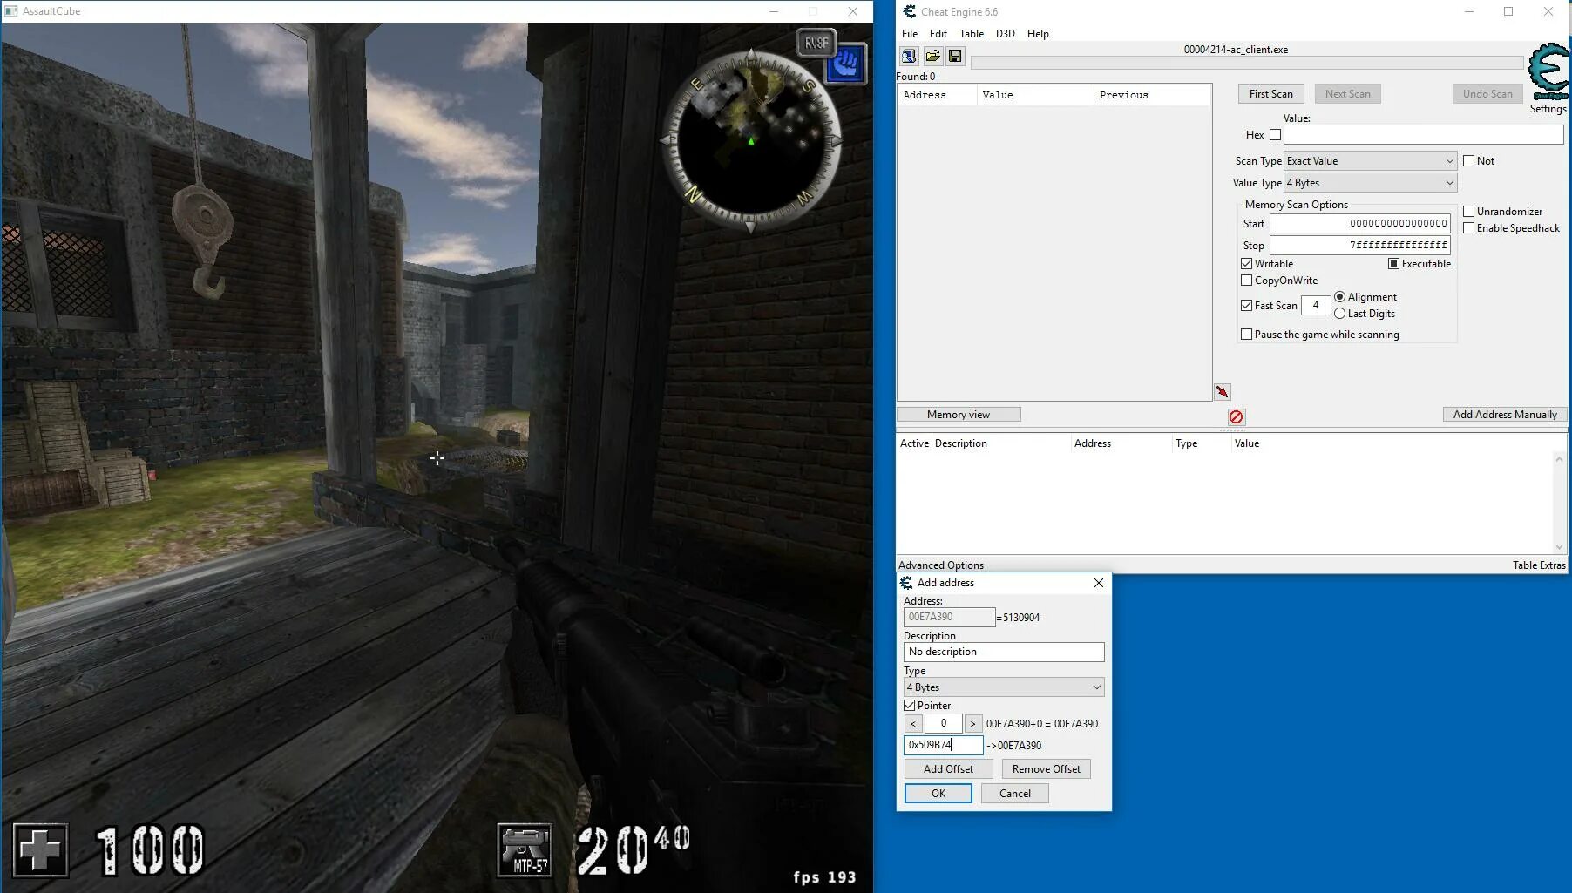Open the Value Type dropdown

pyautogui.click(x=1370, y=183)
